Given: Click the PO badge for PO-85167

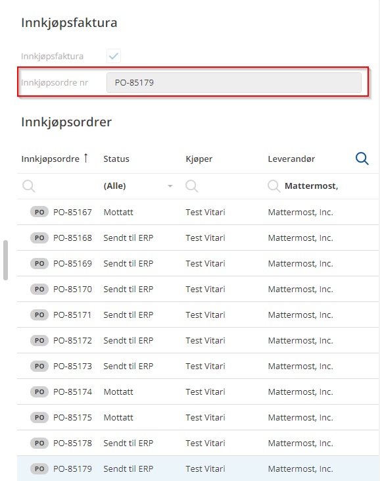Looking at the screenshot, I should click(x=39, y=212).
